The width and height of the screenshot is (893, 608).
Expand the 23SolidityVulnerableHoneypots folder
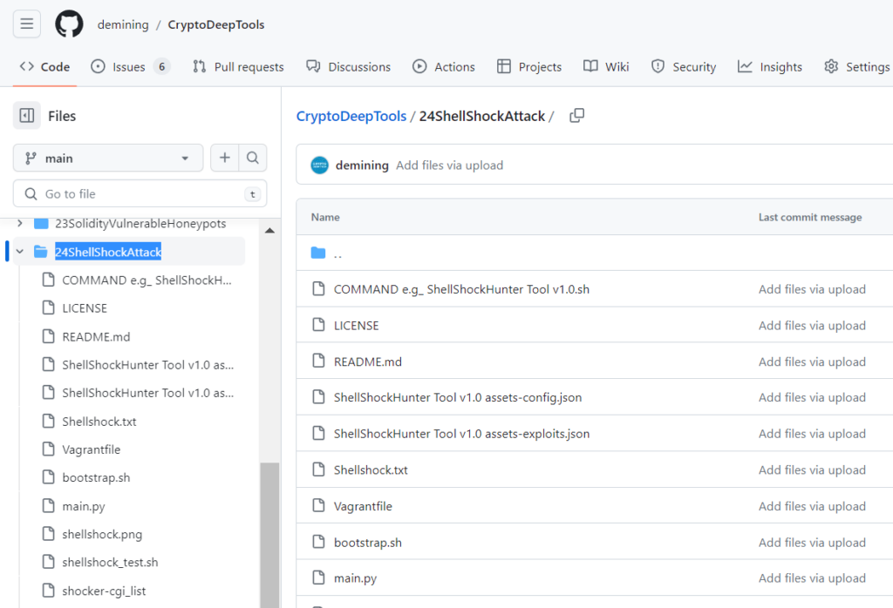point(20,223)
